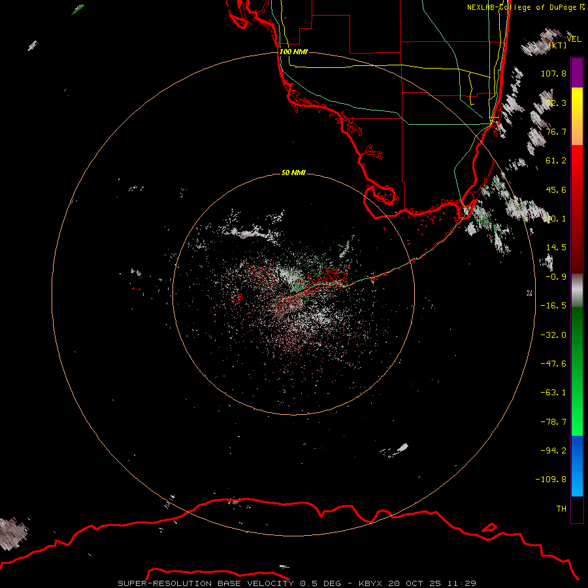Select the 92.3 scale value
The height and width of the screenshot is (588, 588).
tap(556, 103)
